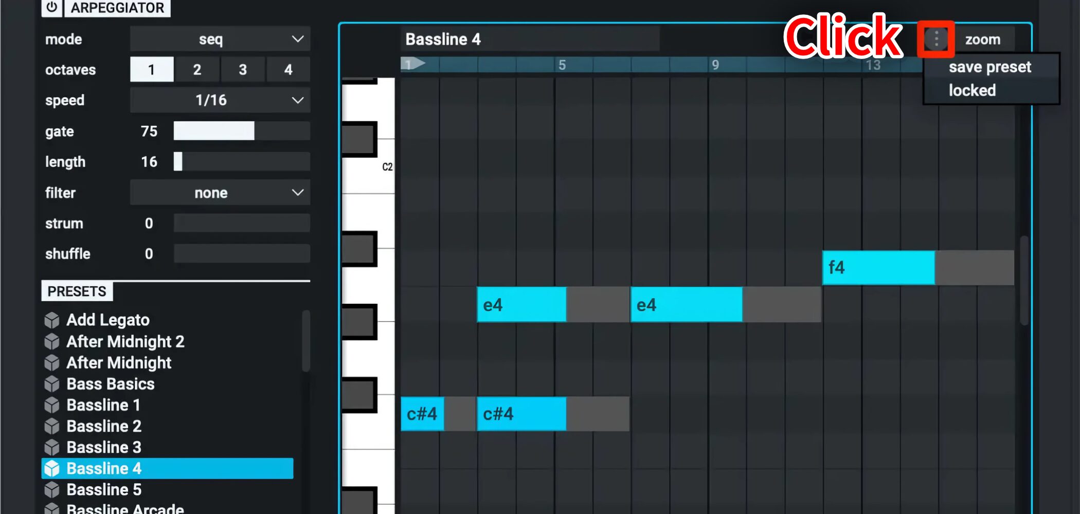Click the cube icon beside Bassline 1
Screen dimensions: 1080x514
pos(52,405)
